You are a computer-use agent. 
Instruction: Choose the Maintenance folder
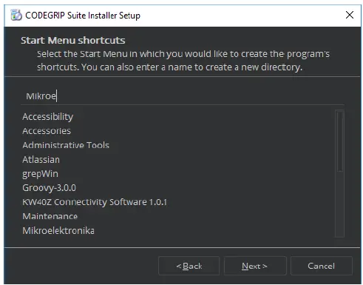[50, 216]
